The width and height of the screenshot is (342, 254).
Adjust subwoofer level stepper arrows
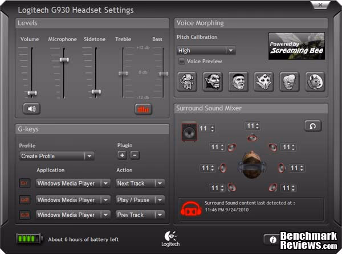213,128
